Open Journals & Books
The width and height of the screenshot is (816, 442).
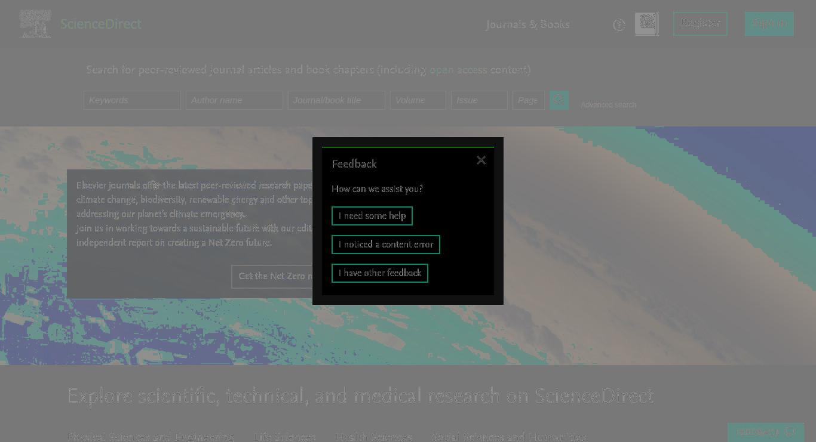[527, 24]
